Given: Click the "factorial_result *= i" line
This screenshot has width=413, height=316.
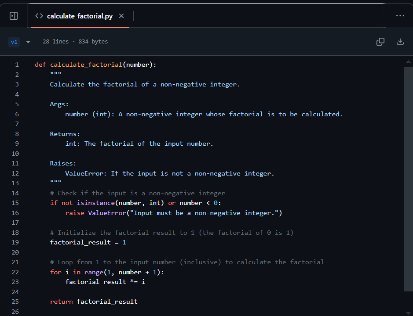Looking at the screenshot, I should click(x=105, y=282).
